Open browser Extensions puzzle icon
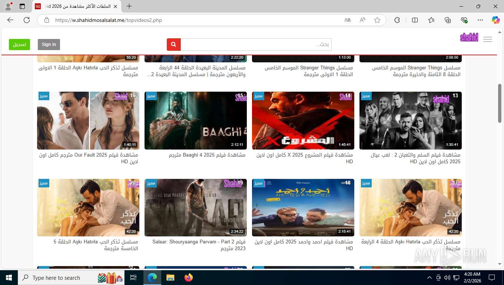 [397, 20]
